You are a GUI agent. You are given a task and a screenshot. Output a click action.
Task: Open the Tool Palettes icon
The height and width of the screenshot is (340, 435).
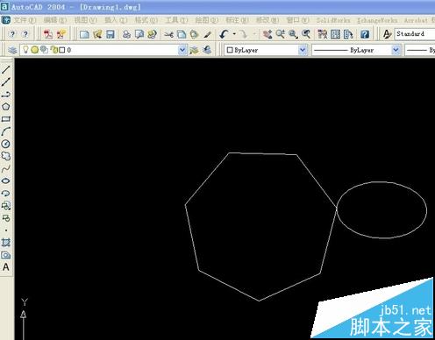point(348,34)
